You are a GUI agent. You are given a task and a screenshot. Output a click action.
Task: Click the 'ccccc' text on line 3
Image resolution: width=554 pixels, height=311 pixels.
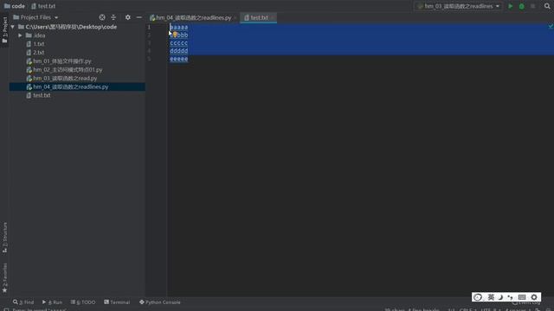(179, 43)
